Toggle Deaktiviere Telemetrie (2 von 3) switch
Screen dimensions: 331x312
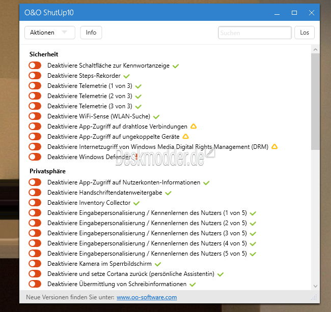tap(35, 96)
